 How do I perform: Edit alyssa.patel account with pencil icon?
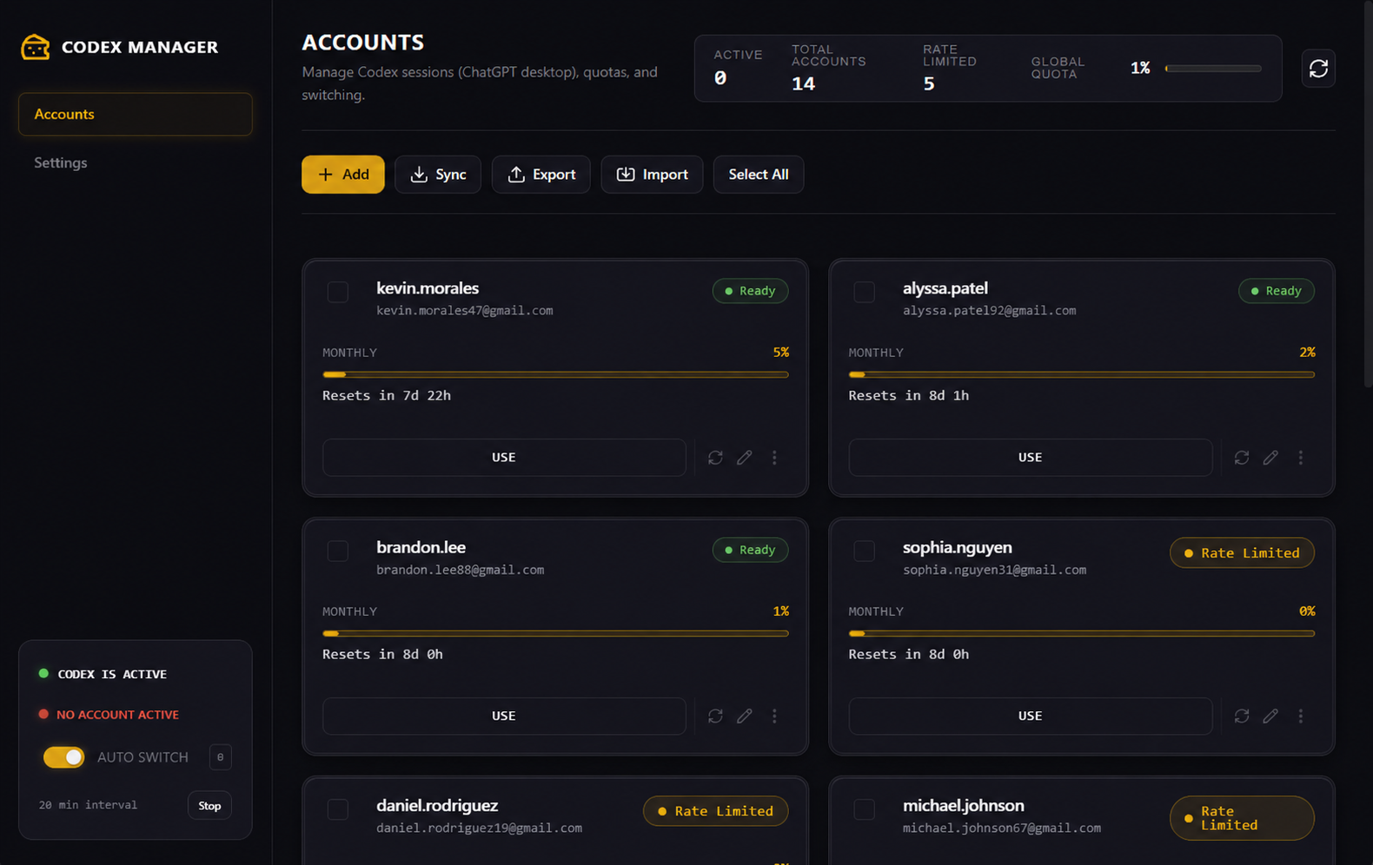coord(1270,458)
